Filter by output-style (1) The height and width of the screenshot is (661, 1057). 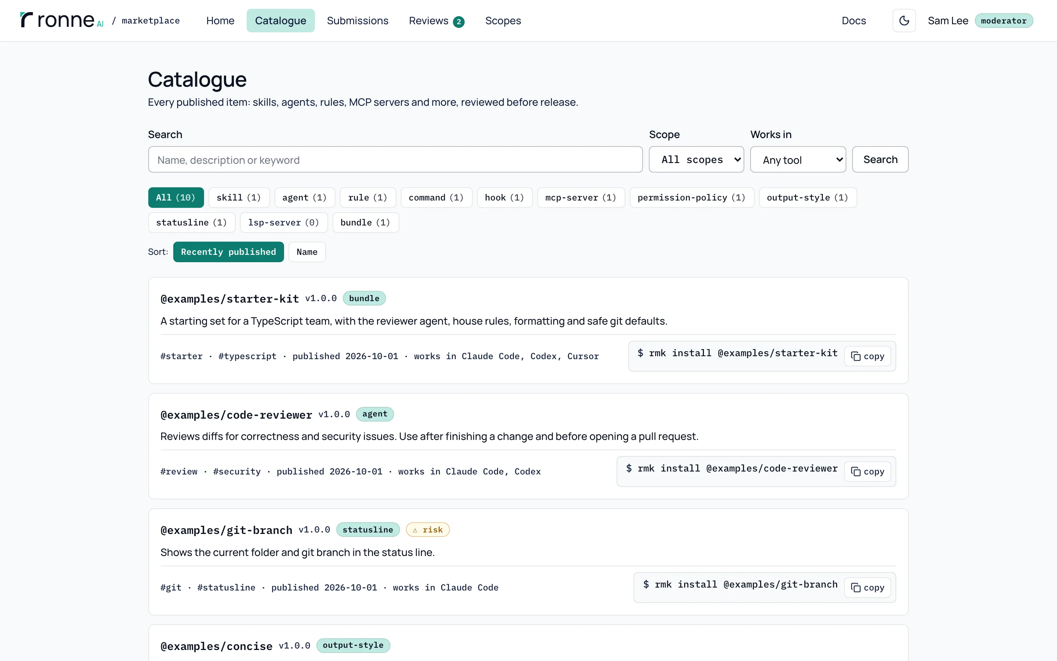tap(807, 198)
